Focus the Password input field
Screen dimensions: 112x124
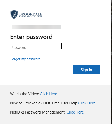pyautogui.click(x=55, y=48)
